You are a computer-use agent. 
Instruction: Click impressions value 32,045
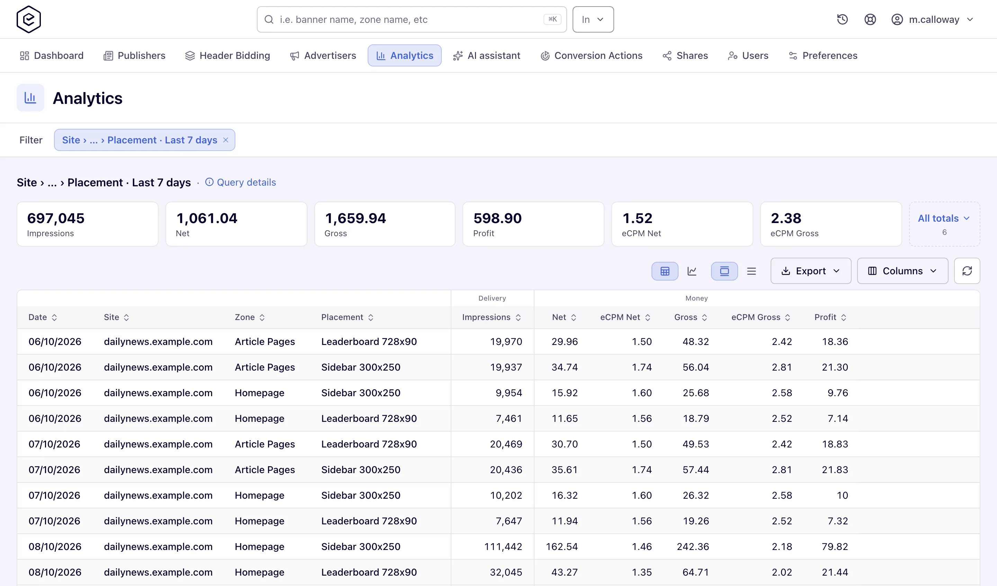click(x=506, y=572)
